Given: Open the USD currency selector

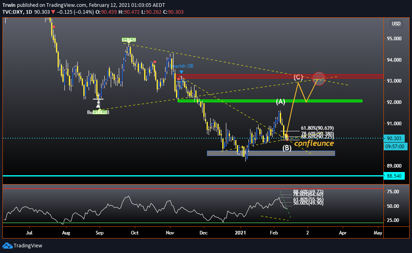Looking at the screenshot, I should 396,24.
